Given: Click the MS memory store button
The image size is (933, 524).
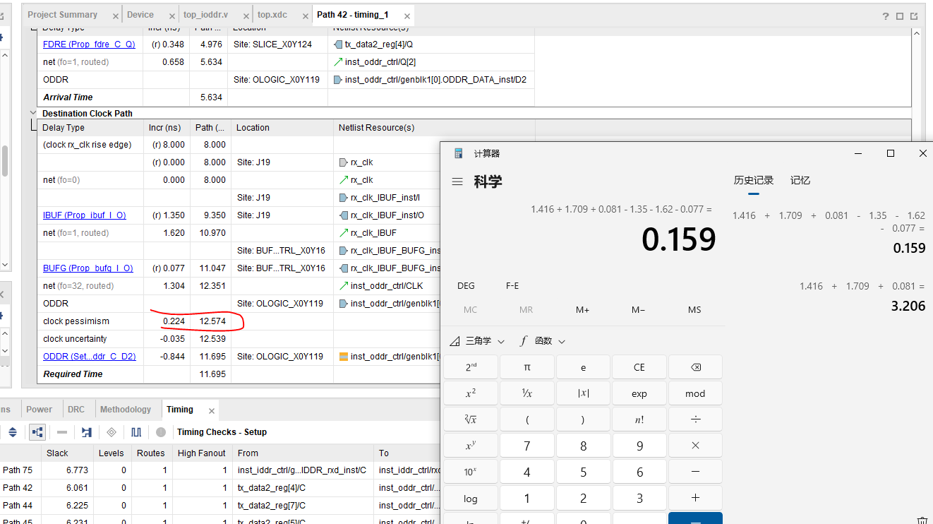Looking at the screenshot, I should click(694, 310).
